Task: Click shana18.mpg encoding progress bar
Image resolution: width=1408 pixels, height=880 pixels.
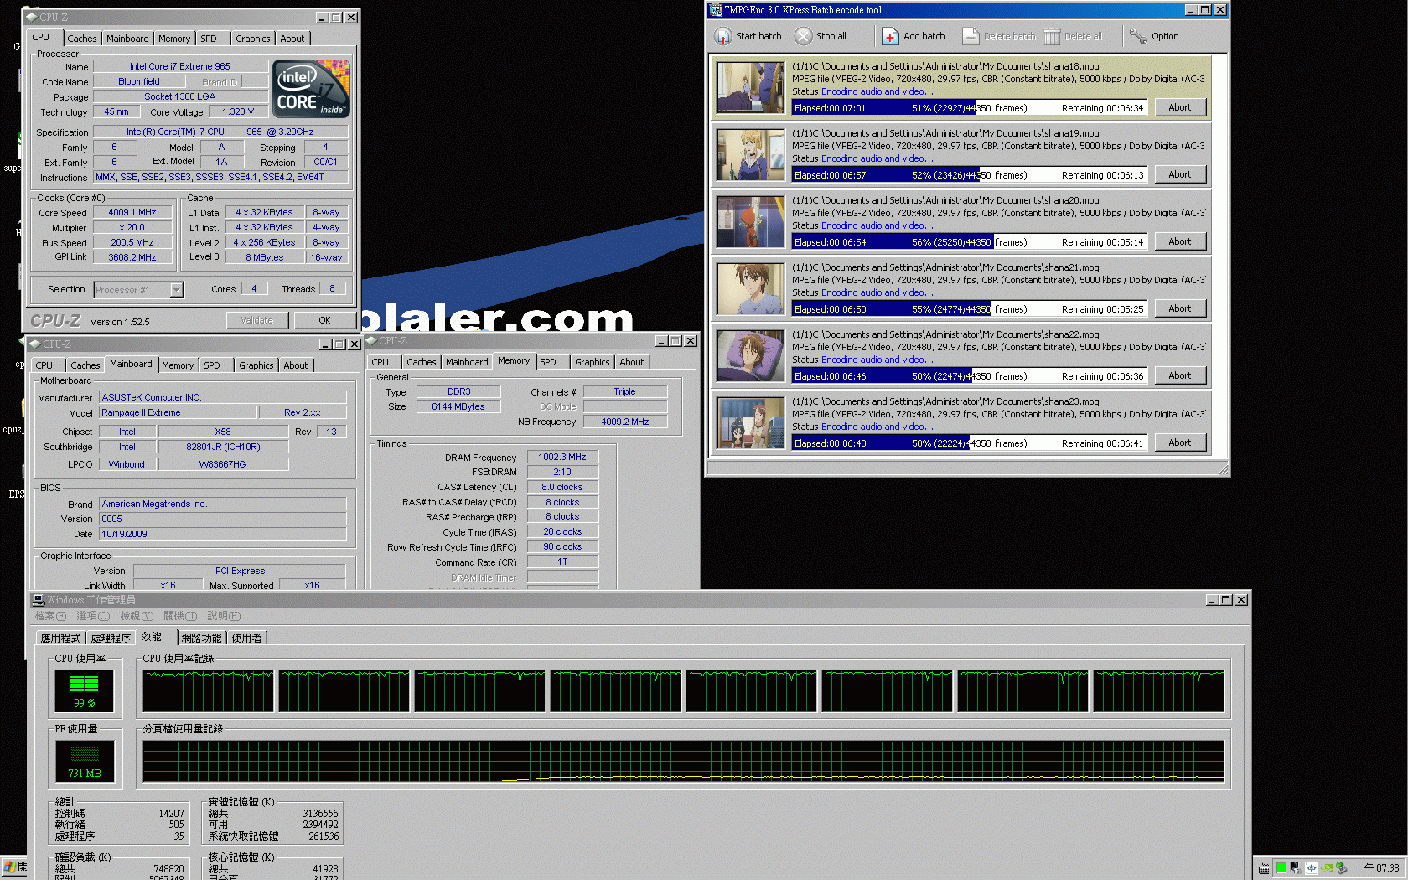Action: [969, 107]
